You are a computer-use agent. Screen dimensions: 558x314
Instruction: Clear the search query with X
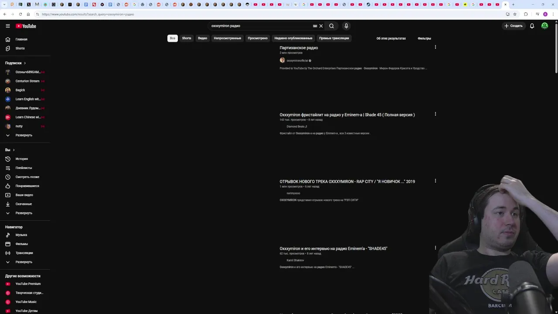point(321,26)
